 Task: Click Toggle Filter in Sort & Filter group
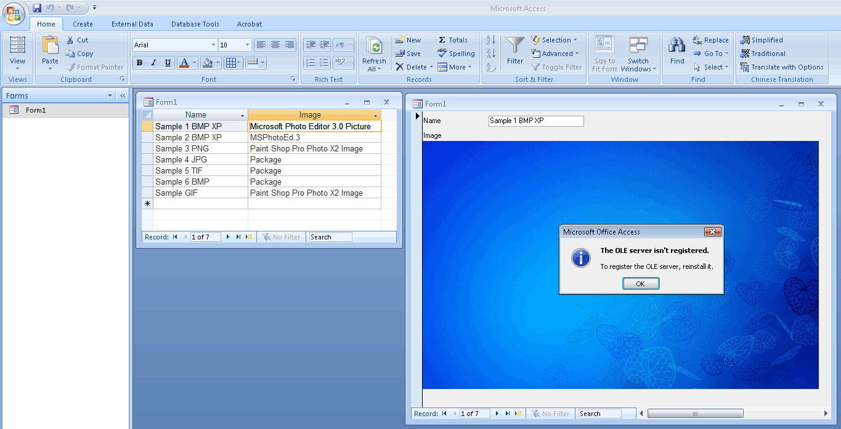tap(556, 67)
